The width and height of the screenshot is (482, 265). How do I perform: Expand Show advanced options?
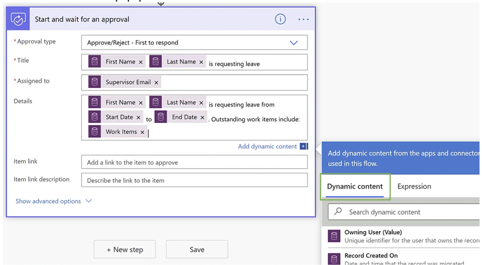pyautogui.click(x=48, y=201)
